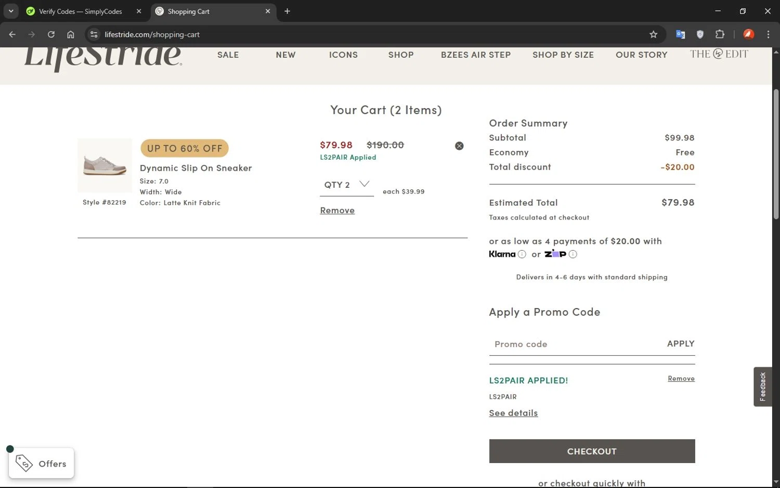Close the Verify Codes SimplyCodes tab

[139, 11]
